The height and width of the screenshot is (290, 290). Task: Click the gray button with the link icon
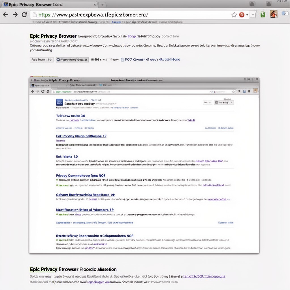point(72,60)
